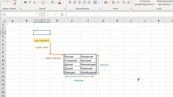Select cell containing Норвегия
Image resolution: width=173 pixels, height=97 pixels.
point(88,56)
